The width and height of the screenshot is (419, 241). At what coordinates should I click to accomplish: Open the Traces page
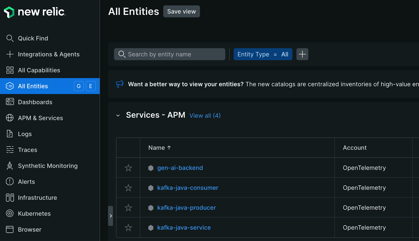[27, 150]
